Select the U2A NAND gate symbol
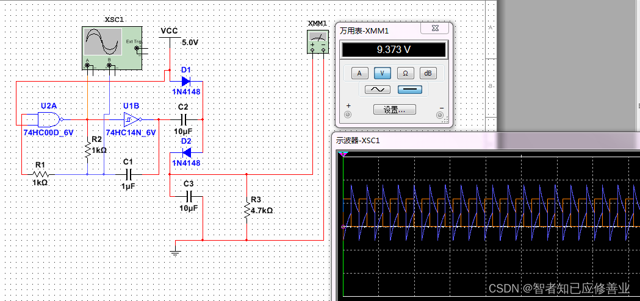 50,119
